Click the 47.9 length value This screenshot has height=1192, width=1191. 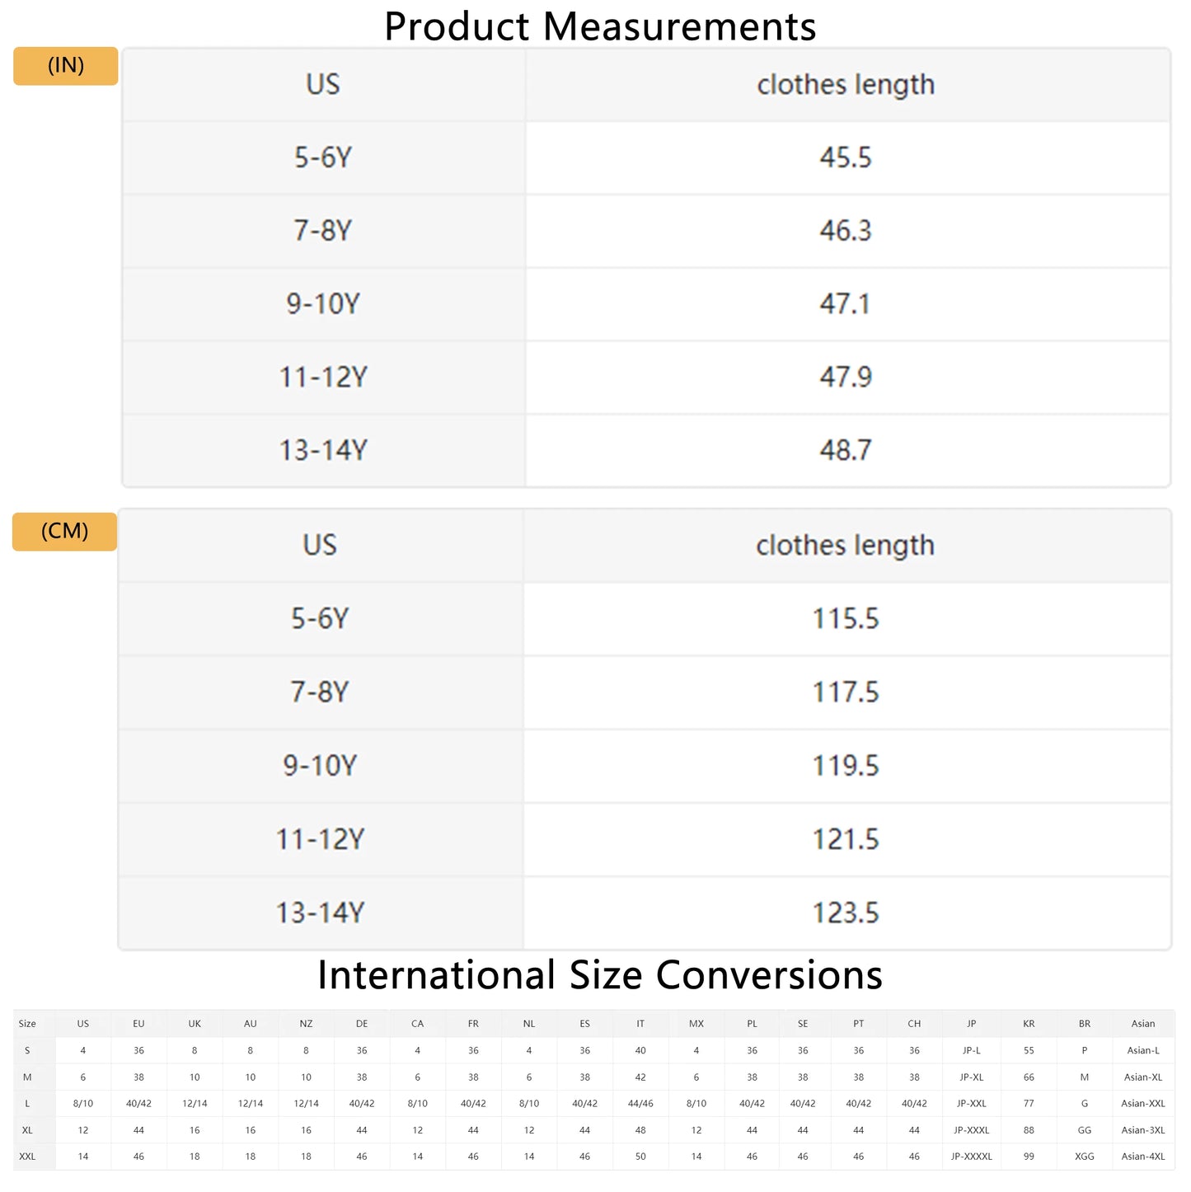pos(846,378)
